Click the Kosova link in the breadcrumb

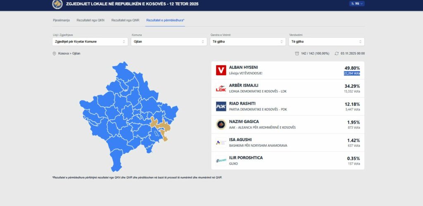pos(63,54)
